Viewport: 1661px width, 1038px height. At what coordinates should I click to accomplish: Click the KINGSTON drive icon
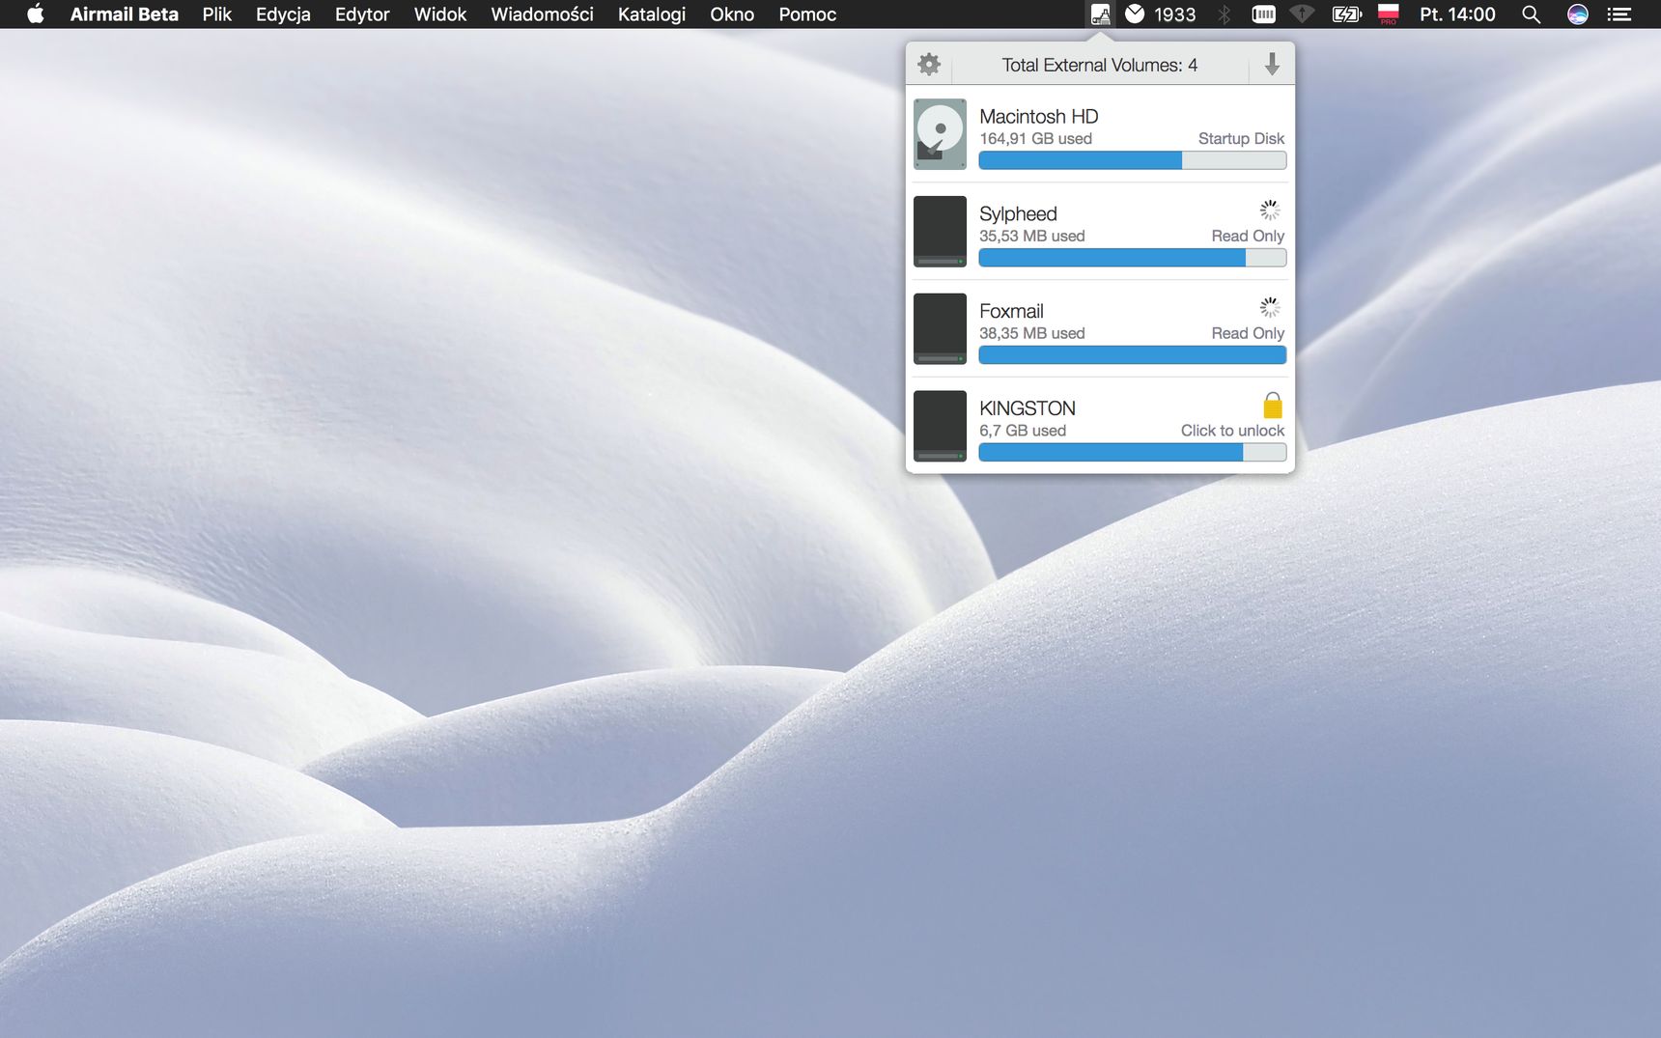click(x=940, y=426)
